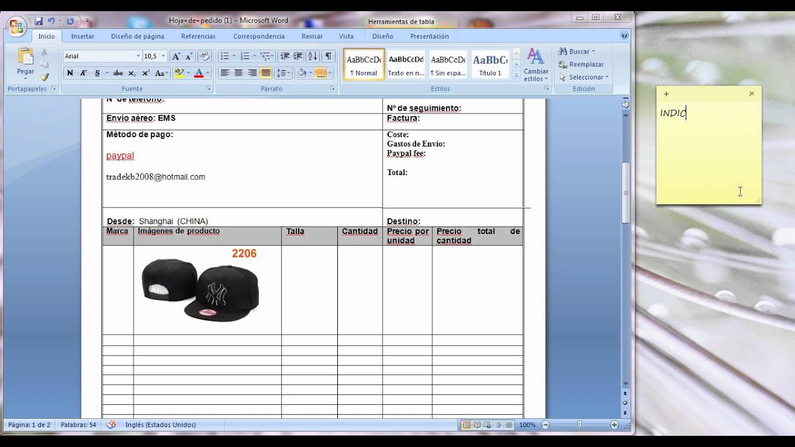Add new sticky note with plus icon
Viewport: 795px width, 447px height.
tap(666, 94)
